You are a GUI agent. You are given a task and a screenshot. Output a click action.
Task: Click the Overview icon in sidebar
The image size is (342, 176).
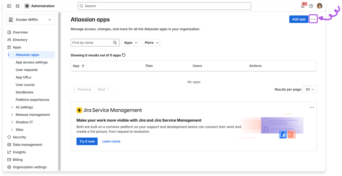tap(9, 32)
